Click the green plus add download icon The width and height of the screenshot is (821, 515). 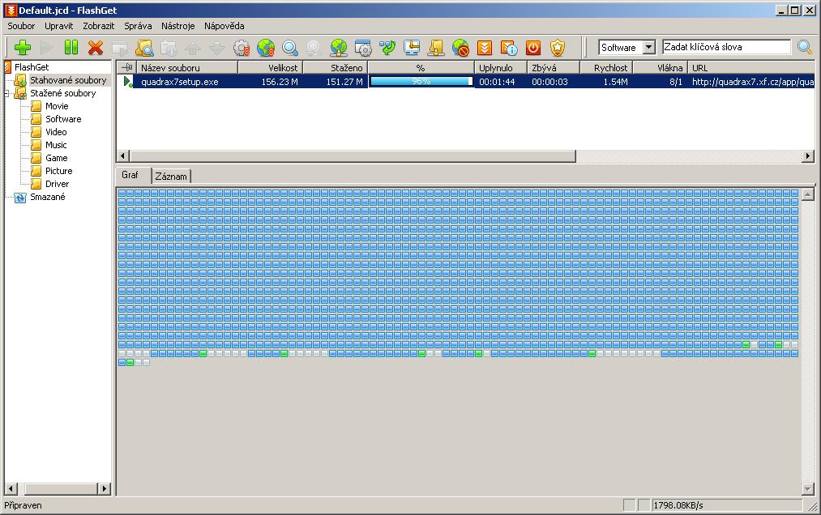(23, 48)
